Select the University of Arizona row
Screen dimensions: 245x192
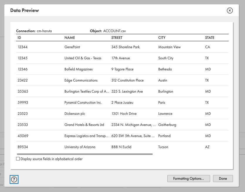(x=122, y=147)
